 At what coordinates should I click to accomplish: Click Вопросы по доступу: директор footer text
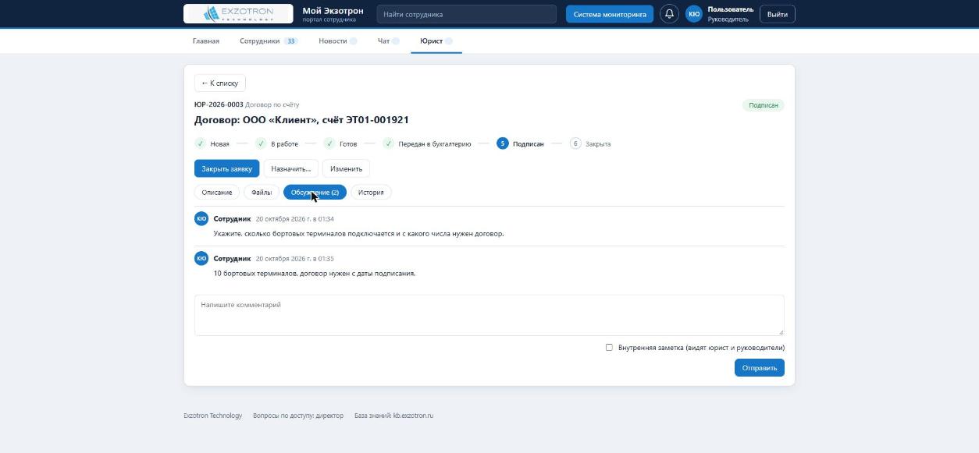click(298, 416)
